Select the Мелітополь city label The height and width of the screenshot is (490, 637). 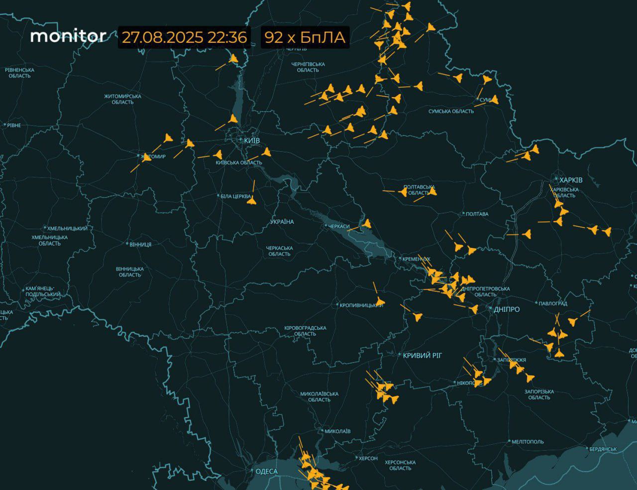(x=528, y=442)
